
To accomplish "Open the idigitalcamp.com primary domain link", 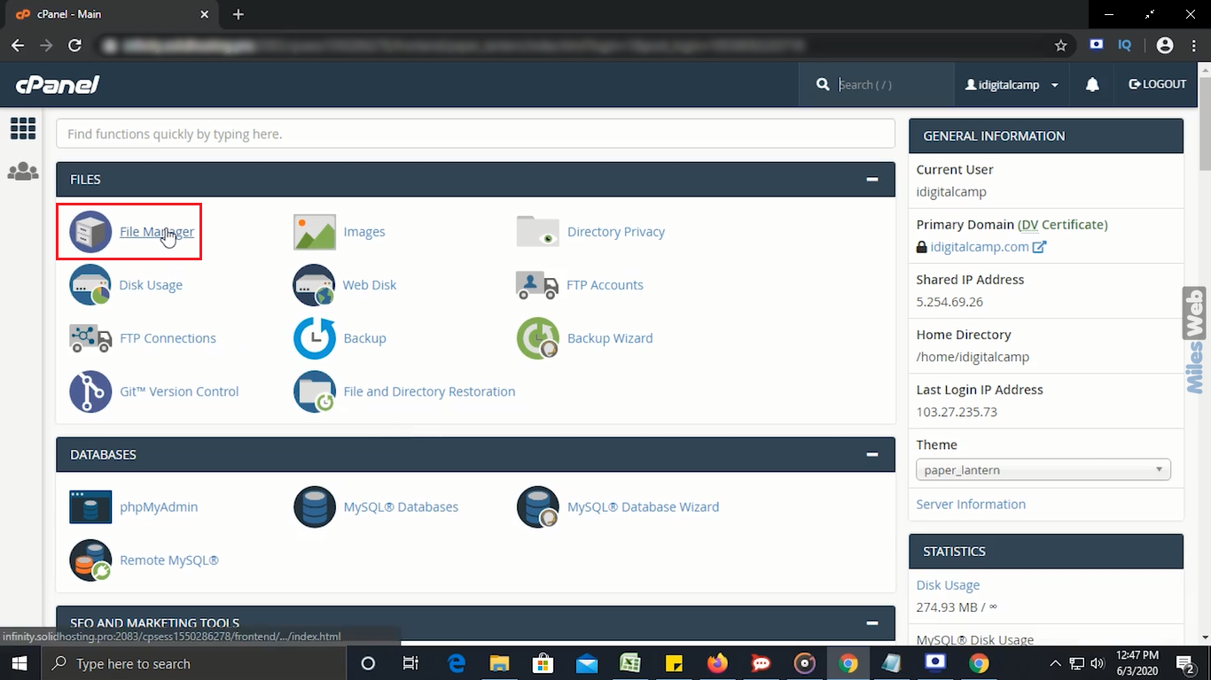I will [x=980, y=247].
